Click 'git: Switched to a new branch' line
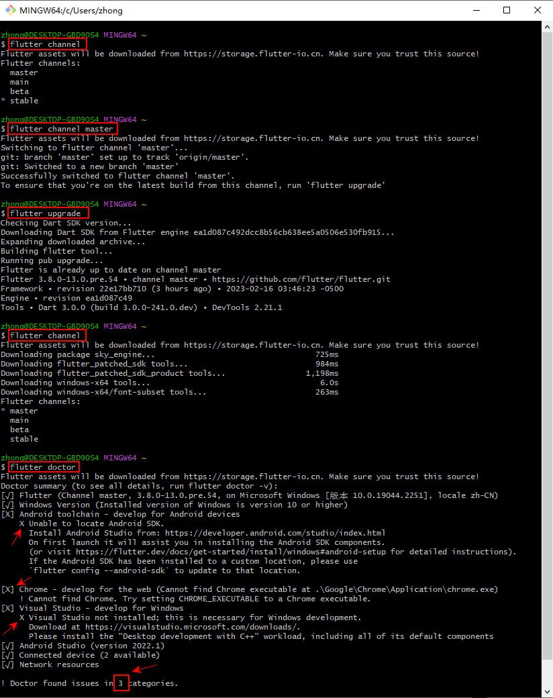The image size is (553, 698). coord(89,166)
